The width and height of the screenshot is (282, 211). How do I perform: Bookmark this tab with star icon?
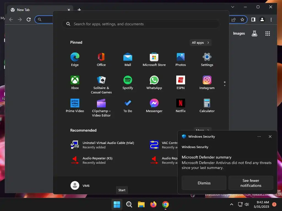(242, 20)
